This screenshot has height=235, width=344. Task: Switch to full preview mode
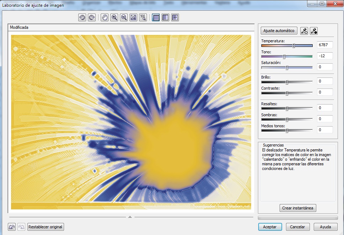(x=156, y=17)
